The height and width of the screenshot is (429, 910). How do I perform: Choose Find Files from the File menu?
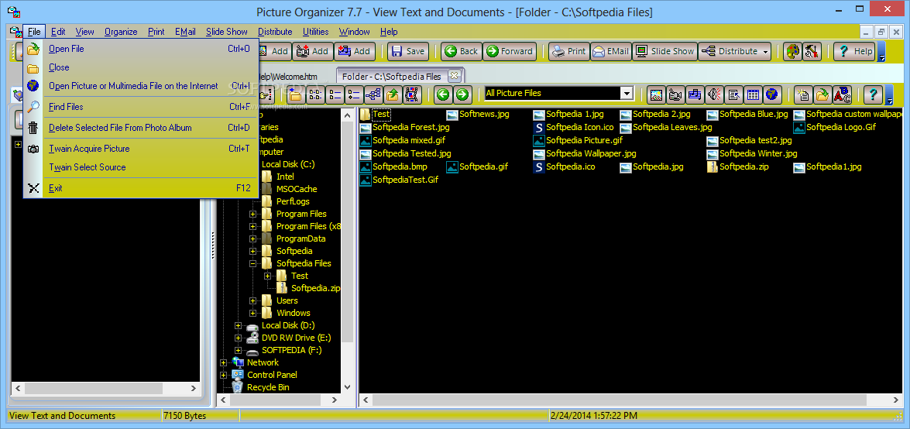pyautogui.click(x=140, y=107)
